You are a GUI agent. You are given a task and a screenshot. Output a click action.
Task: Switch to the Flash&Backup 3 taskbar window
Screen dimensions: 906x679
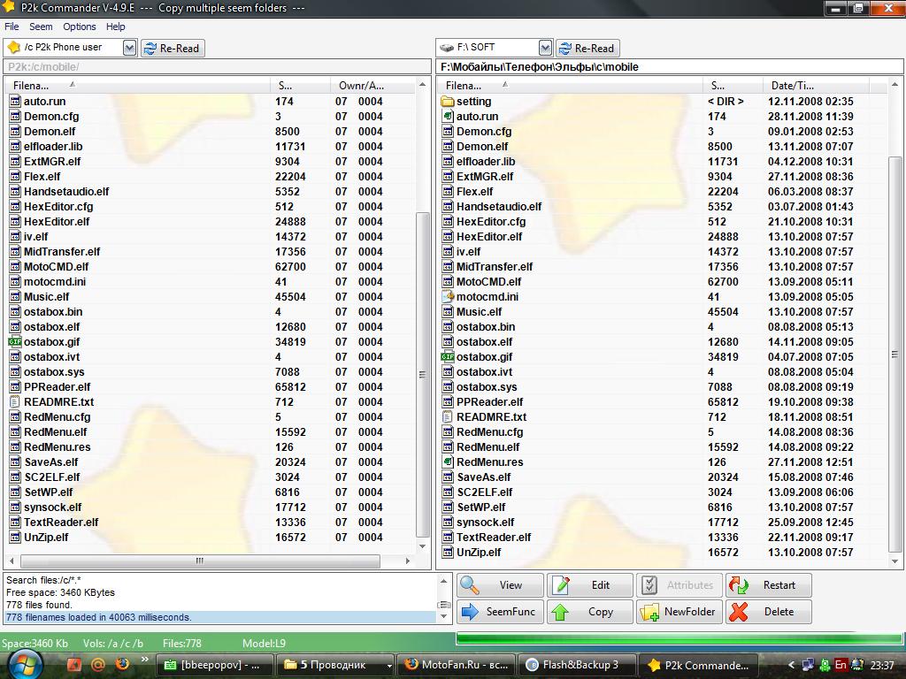click(x=577, y=665)
